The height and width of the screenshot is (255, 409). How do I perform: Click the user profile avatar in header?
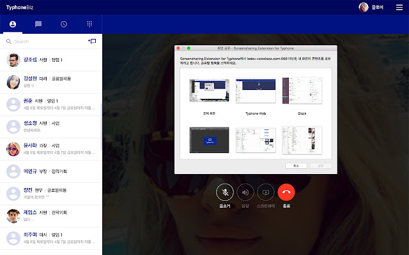[x=364, y=7]
